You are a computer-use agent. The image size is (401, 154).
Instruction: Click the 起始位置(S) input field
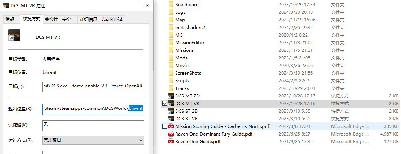click(x=93, y=109)
